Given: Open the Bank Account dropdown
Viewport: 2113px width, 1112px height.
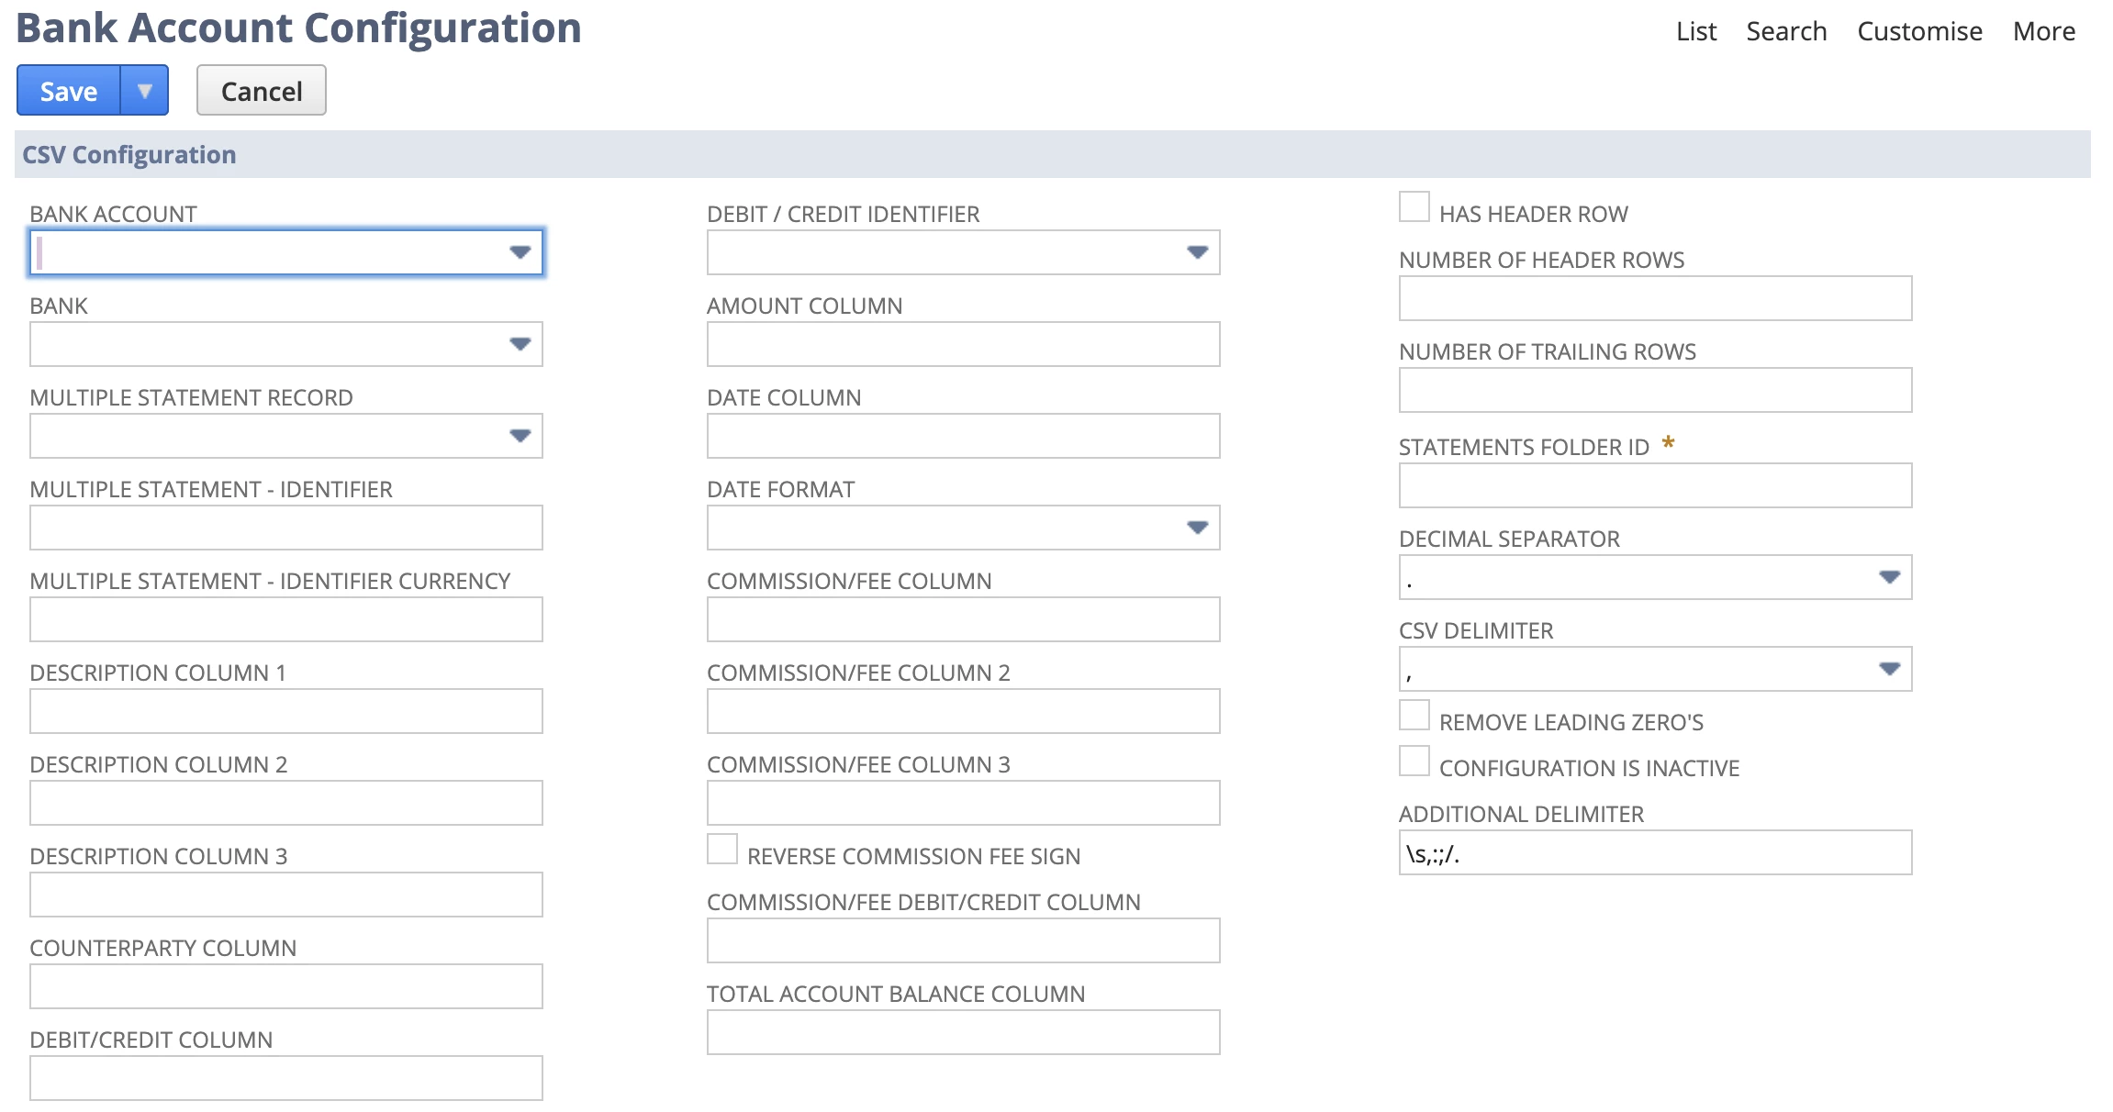Looking at the screenshot, I should click(520, 254).
